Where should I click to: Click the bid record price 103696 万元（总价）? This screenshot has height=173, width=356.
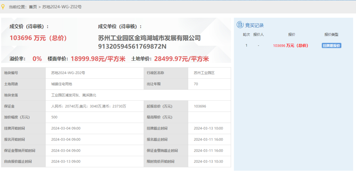[290, 45]
